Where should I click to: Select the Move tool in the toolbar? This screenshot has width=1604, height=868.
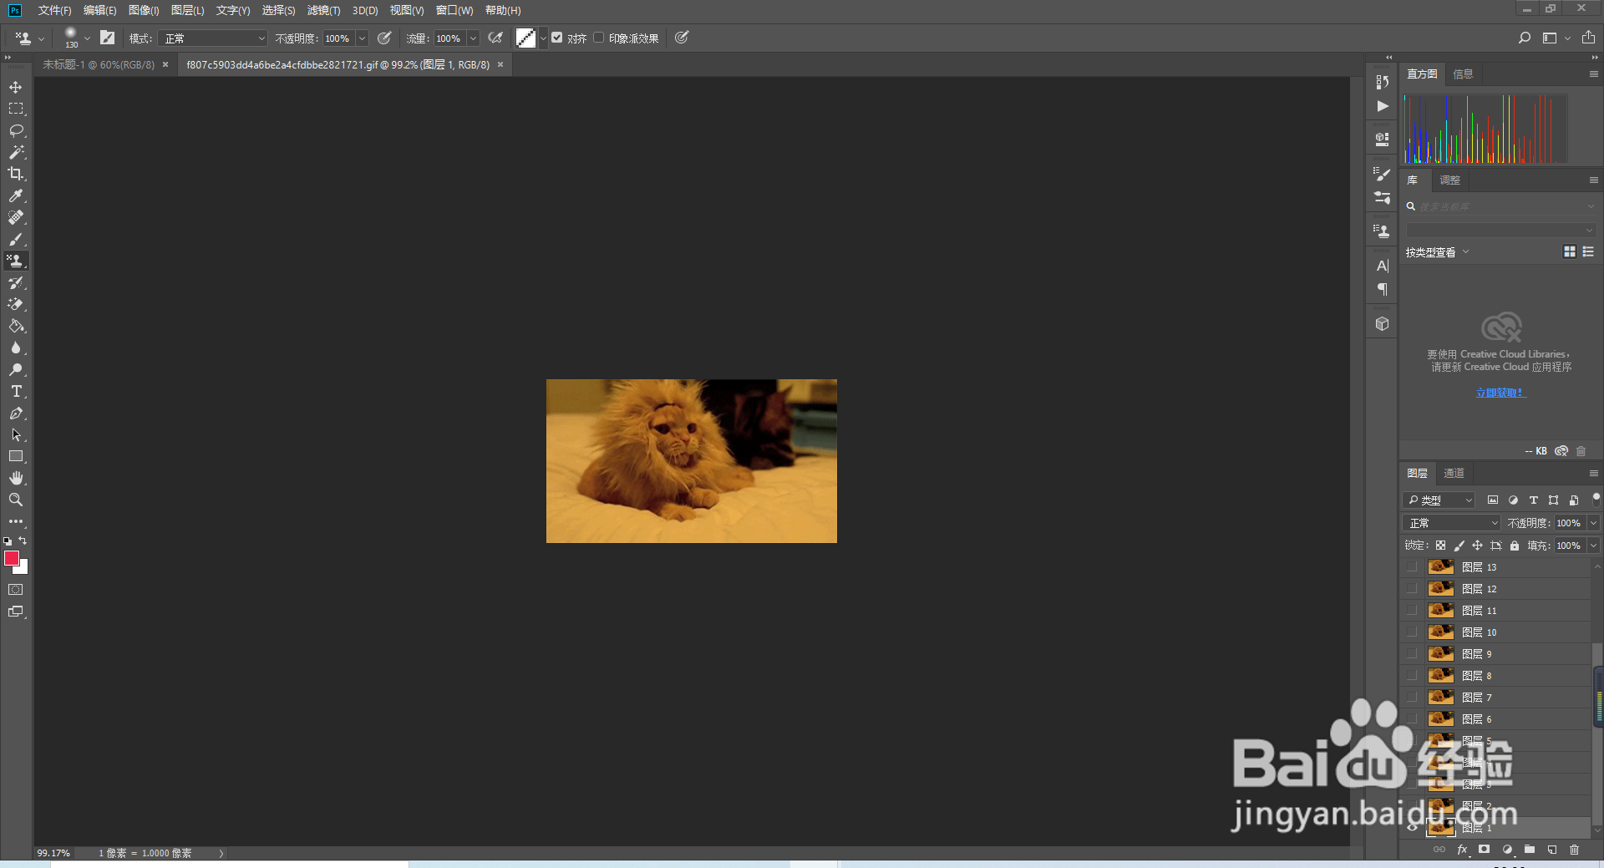(x=16, y=86)
